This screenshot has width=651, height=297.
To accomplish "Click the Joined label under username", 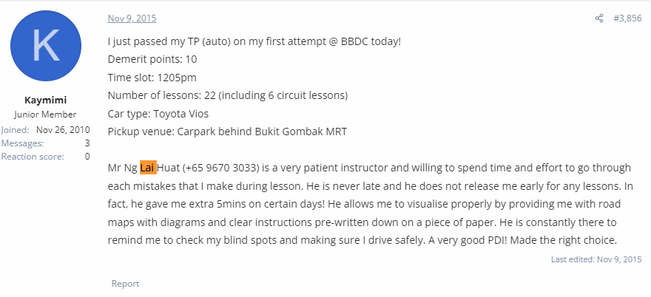I will click(x=16, y=130).
